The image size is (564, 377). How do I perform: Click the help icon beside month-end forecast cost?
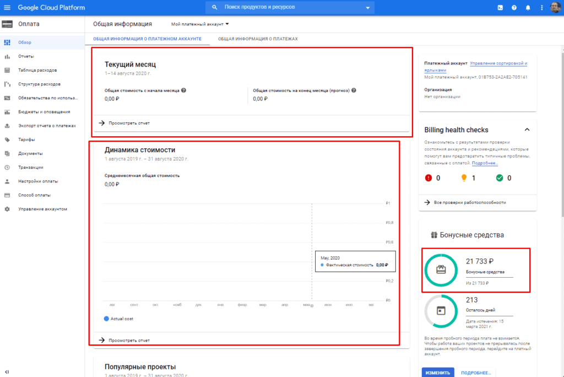pyautogui.click(x=354, y=90)
